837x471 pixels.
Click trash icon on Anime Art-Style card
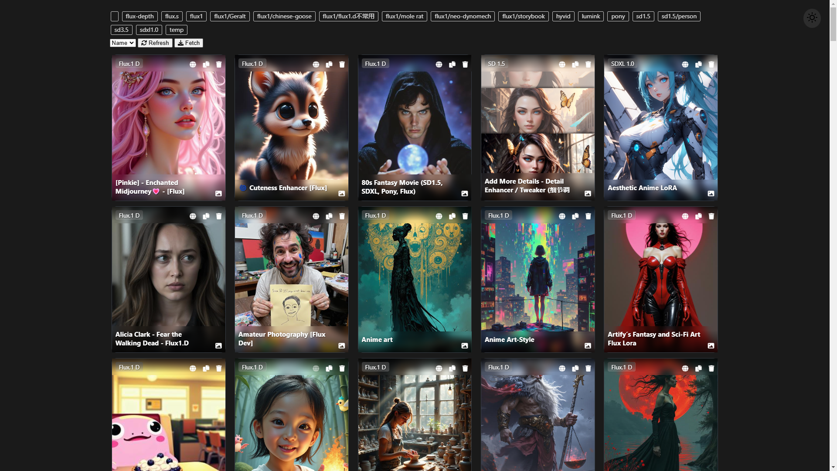point(588,216)
